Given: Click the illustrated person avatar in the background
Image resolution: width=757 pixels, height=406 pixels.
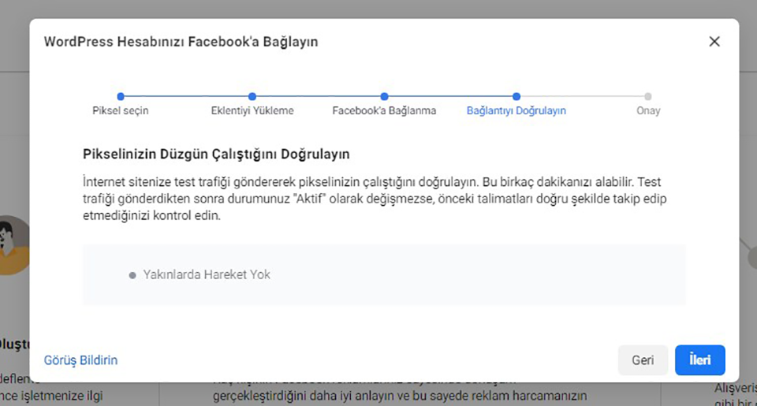Looking at the screenshot, I should pyautogui.click(x=13, y=244).
